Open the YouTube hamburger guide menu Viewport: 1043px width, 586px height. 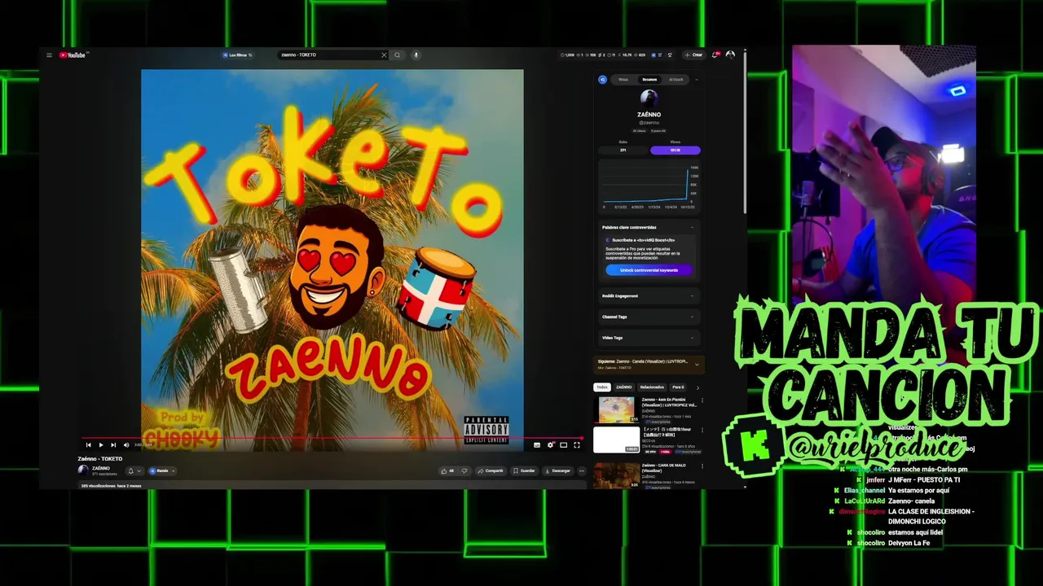click(49, 55)
